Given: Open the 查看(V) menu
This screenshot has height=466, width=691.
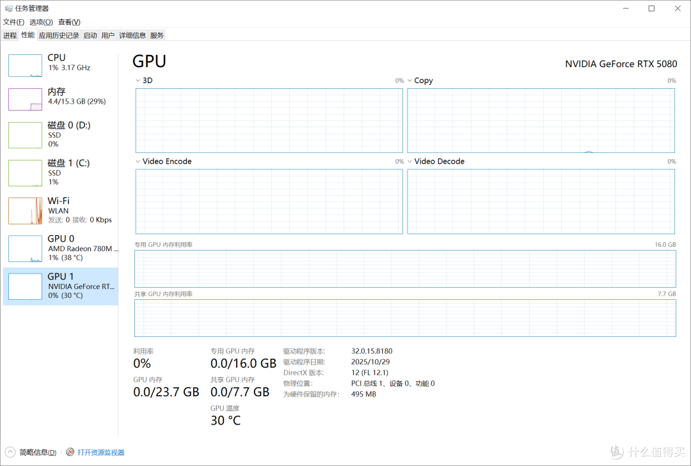Looking at the screenshot, I should (x=69, y=22).
